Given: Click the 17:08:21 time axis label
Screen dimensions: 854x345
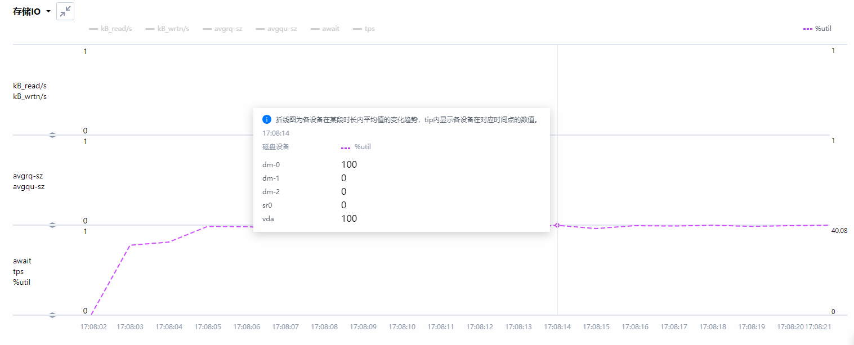Looking at the screenshot, I should (818, 326).
